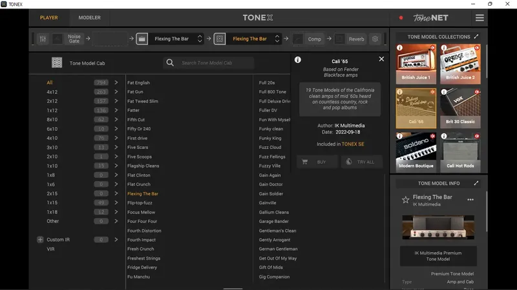Switch to the MODELER tab
Viewport: 517px width, 290px height.
pos(89,18)
